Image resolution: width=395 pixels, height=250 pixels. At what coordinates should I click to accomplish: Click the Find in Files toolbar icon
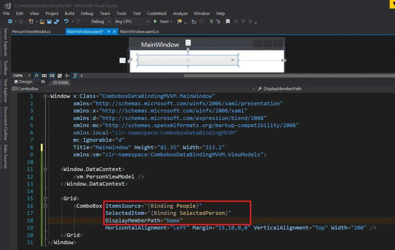click(x=179, y=21)
